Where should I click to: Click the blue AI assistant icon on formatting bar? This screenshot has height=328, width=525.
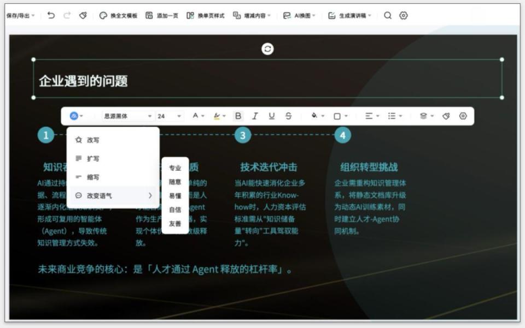[x=74, y=116]
